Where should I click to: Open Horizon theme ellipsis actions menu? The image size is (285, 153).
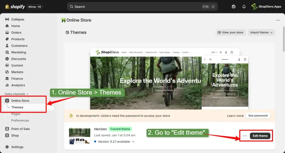coord(245,136)
